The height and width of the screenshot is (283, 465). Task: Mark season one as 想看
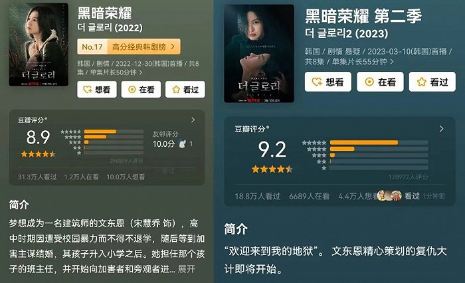tap(97, 89)
